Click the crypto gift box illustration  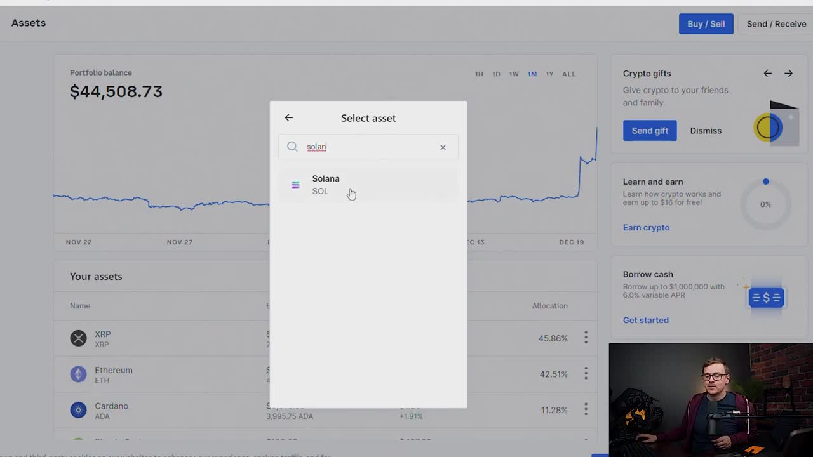pyautogui.click(x=776, y=123)
